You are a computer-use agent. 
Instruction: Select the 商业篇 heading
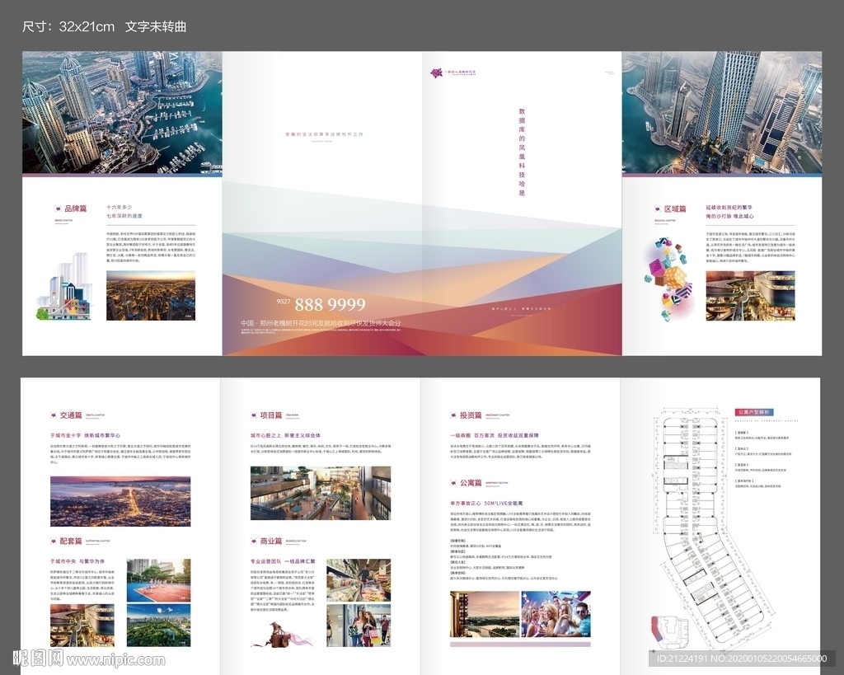click(270, 541)
